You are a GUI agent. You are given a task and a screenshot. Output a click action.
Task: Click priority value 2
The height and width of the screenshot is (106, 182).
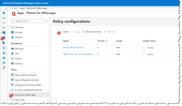(98, 54)
